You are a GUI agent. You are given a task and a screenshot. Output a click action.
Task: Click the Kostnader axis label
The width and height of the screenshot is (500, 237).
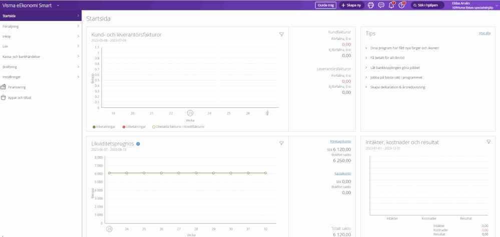coord(429,219)
